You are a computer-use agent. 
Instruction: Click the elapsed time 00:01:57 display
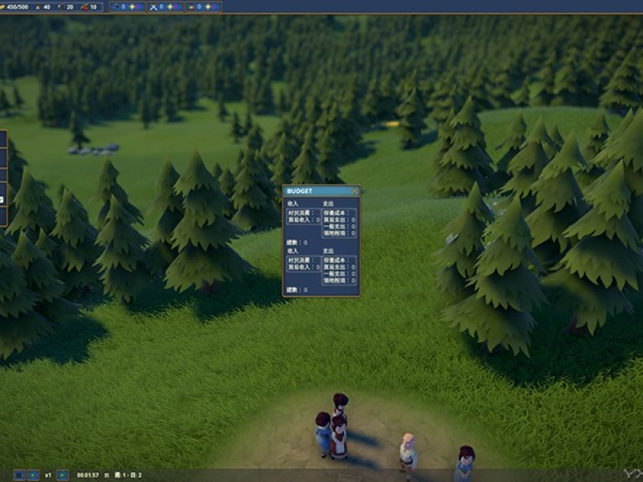tap(87, 475)
